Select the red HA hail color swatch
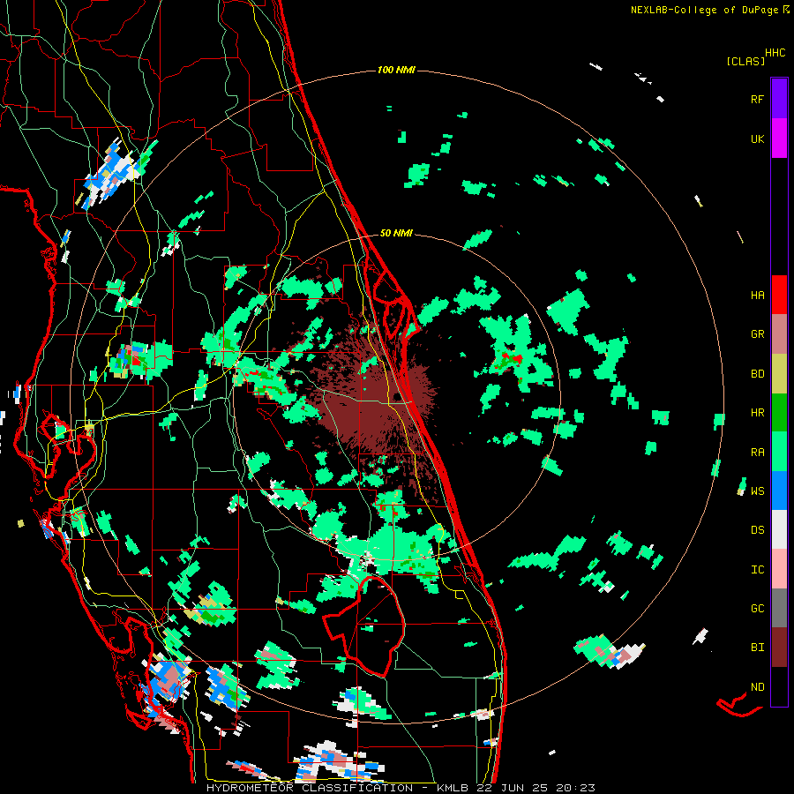794x794 pixels. (x=779, y=295)
